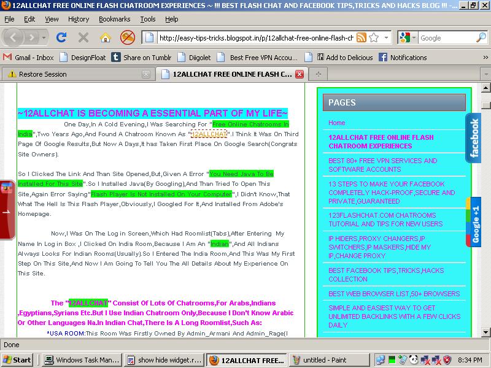Click the Google search engine icon
This screenshot has width=491, height=368.
[x=404, y=38]
